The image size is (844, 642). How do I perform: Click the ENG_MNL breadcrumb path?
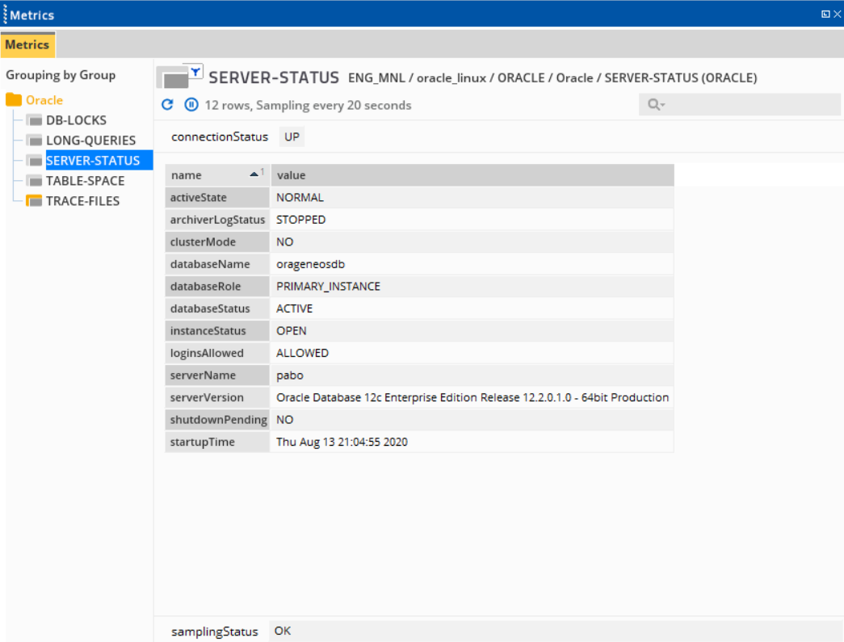point(552,78)
